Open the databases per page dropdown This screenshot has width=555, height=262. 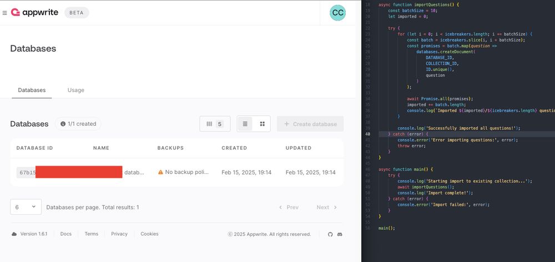pos(26,207)
